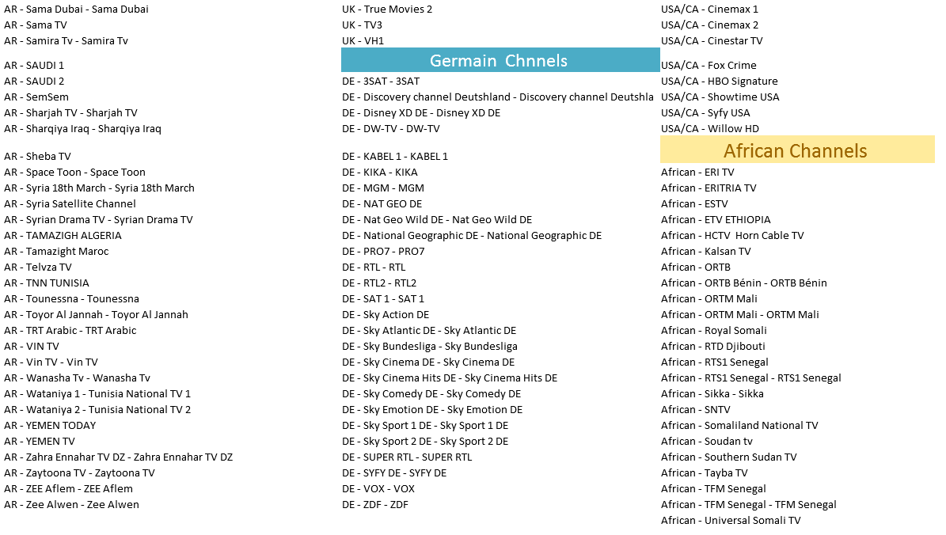Screen dimensions: 946x535
Task: Select the 'African Channels' yellow header
Action: coord(797,150)
